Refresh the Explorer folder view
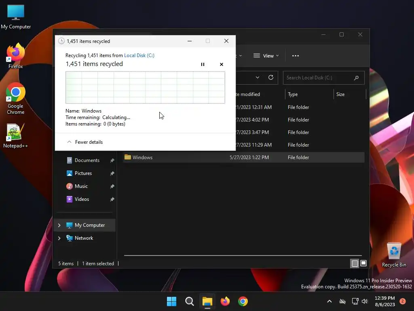Viewport: 414px width, 311px height. click(x=270, y=77)
